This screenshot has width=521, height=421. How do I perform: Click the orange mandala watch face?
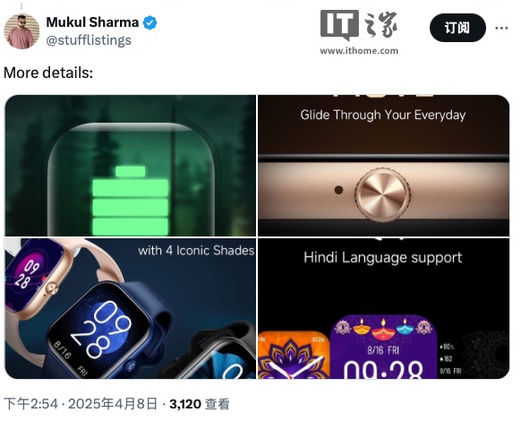(x=294, y=355)
